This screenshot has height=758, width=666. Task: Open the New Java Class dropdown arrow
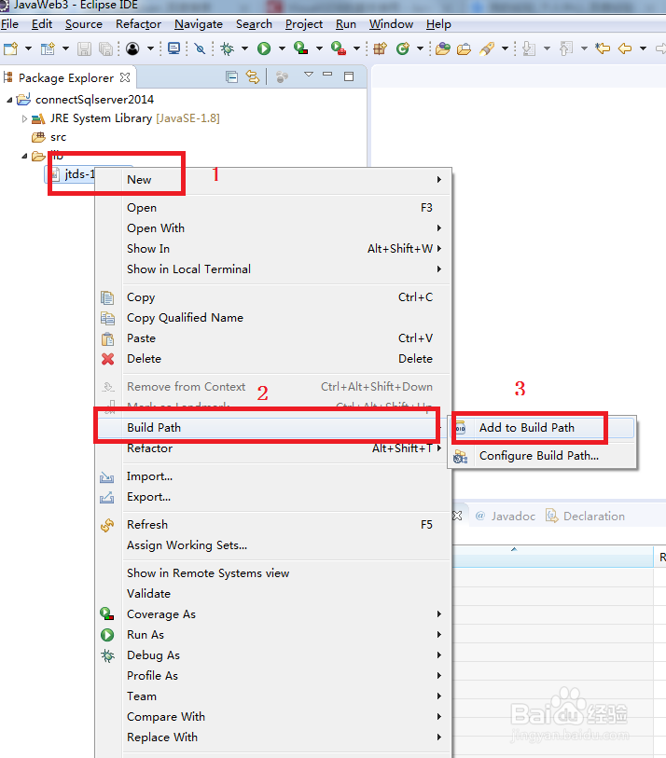[x=420, y=48]
